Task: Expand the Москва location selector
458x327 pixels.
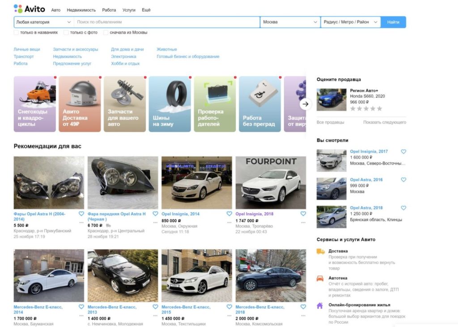Action: (290, 21)
